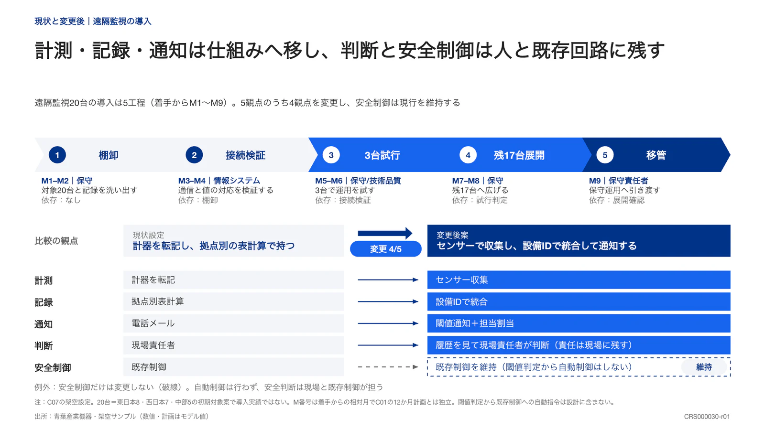The width and height of the screenshot is (765, 430).
Task: Select the 'M7–M8｜保守' label
Action: pos(478,181)
